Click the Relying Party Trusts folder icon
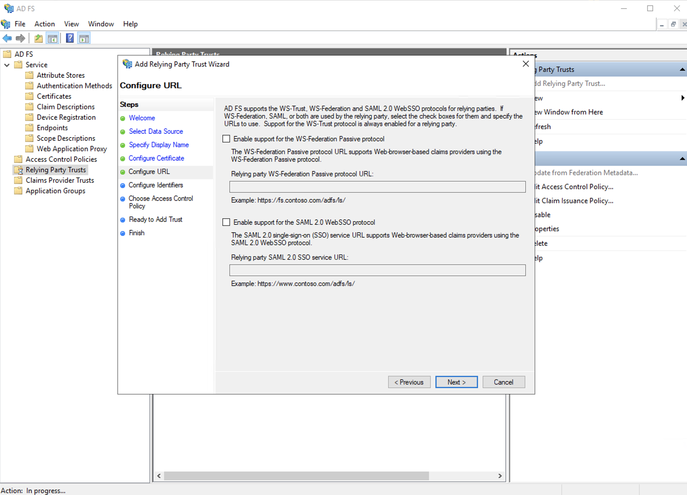This screenshot has width=687, height=495. point(18,170)
